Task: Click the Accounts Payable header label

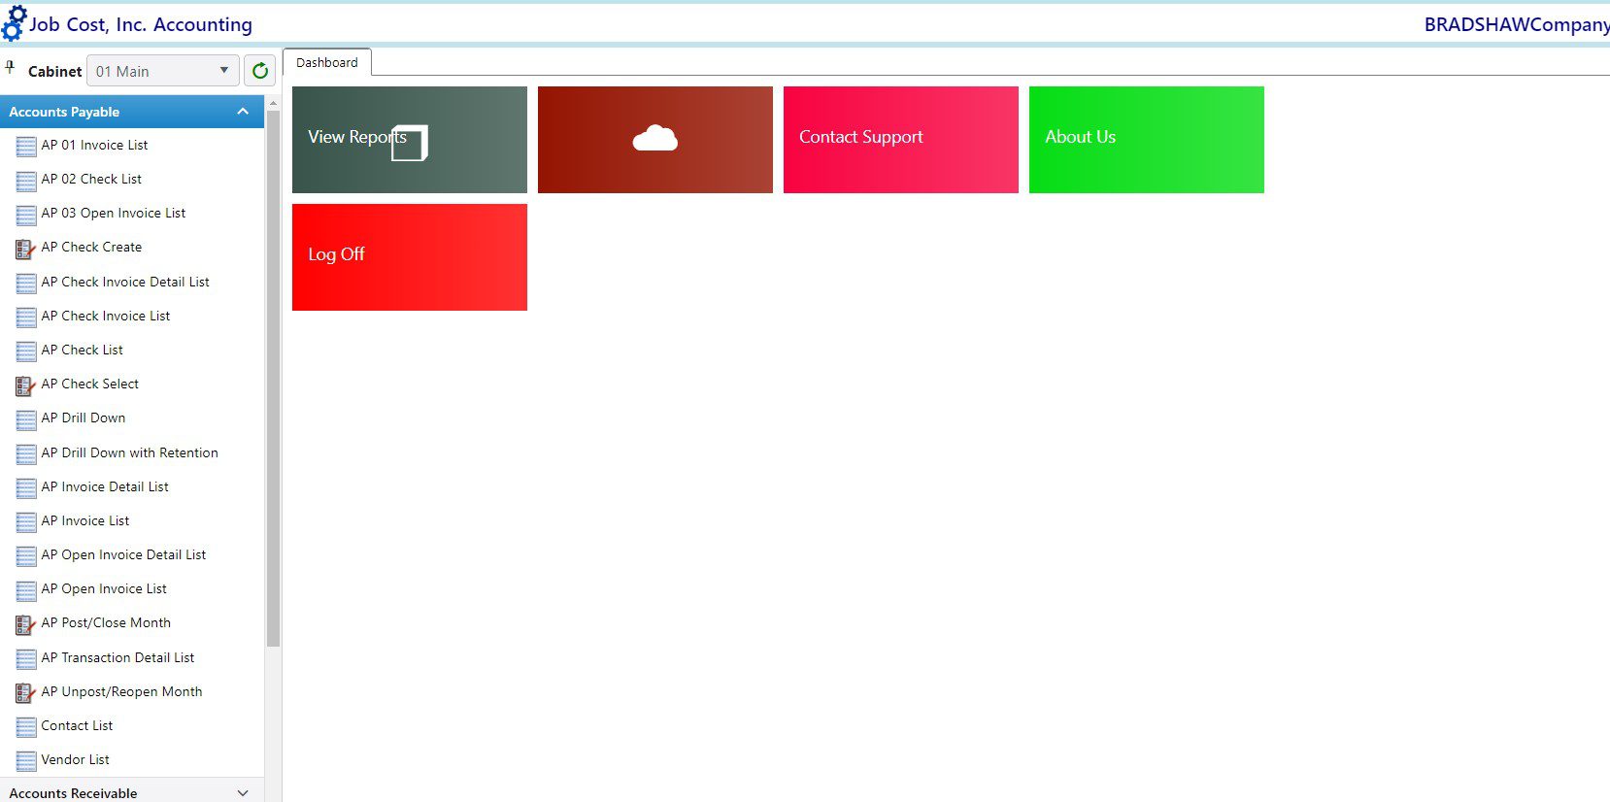Action: (64, 112)
